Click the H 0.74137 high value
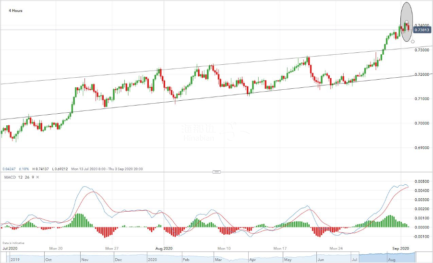Image resolution: width=433 pixels, height=263 pixels. [x=41, y=169]
